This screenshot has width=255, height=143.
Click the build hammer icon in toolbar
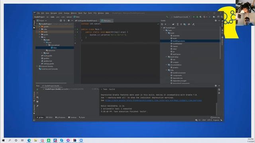[x=167, y=17]
